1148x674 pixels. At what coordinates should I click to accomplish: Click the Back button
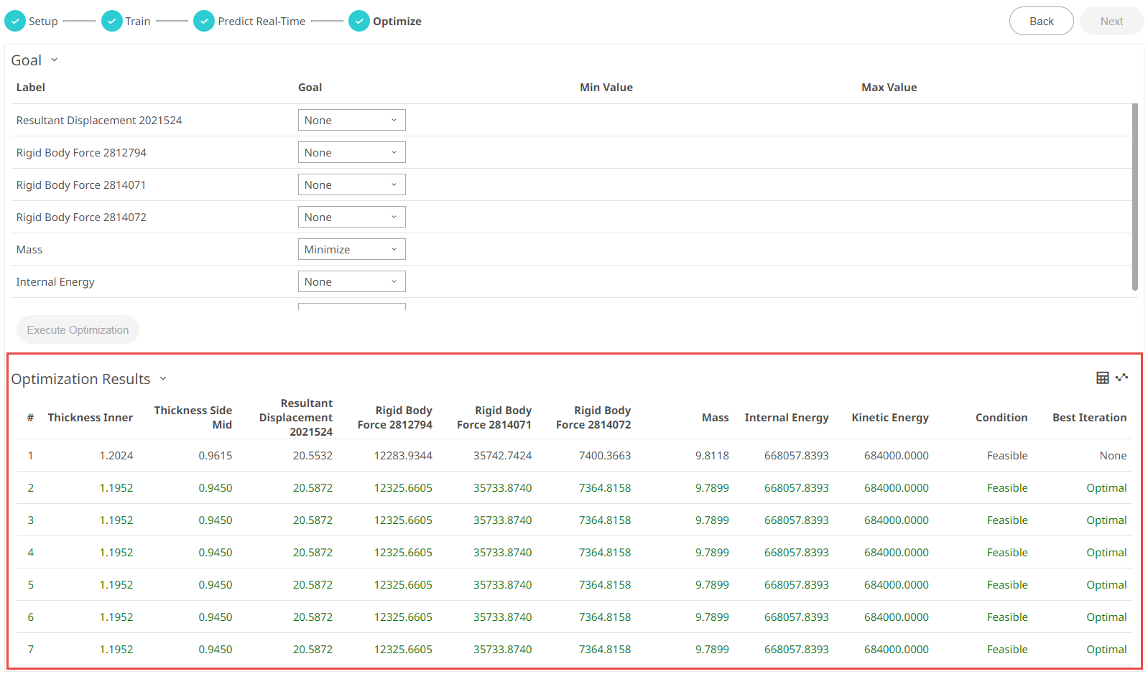coord(1041,22)
